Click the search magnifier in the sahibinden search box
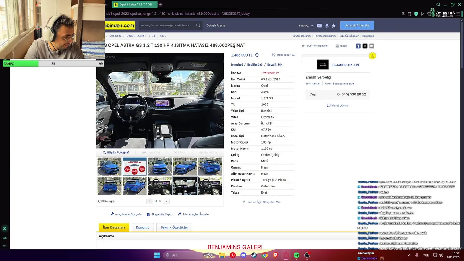 [198, 25]
